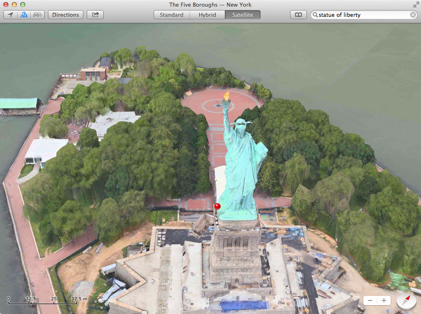The width and height of the screenshot is (421, 314).
Task: Reset orientation using the compass
Action: click(406, 301)
